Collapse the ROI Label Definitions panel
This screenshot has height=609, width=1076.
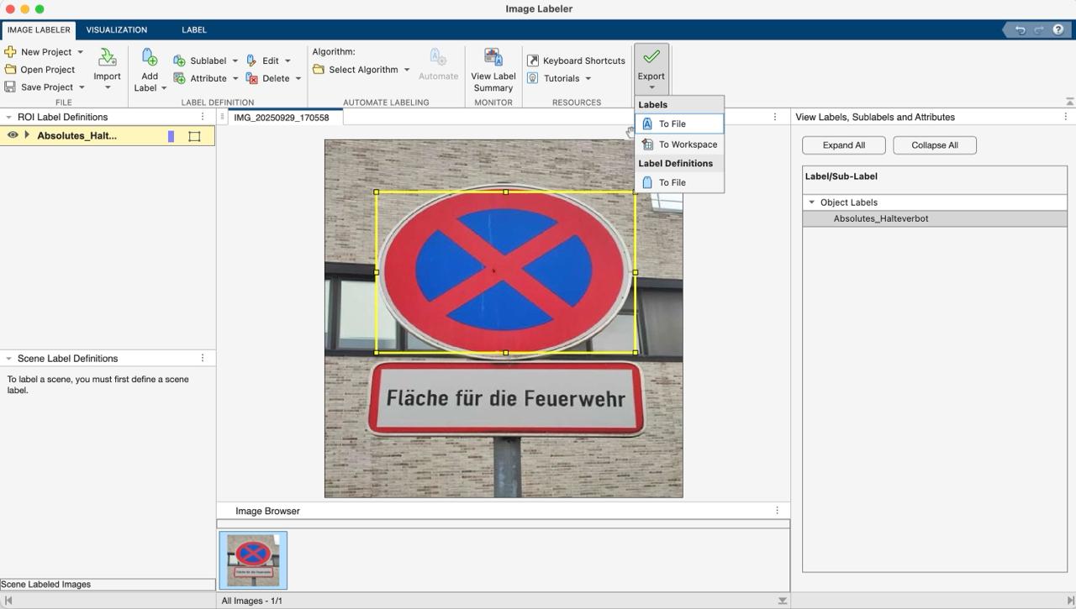click(x=8, y=118)
